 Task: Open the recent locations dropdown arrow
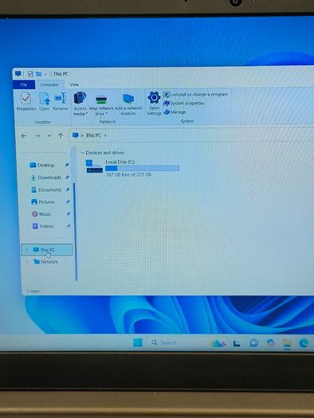tap(49, 135)
